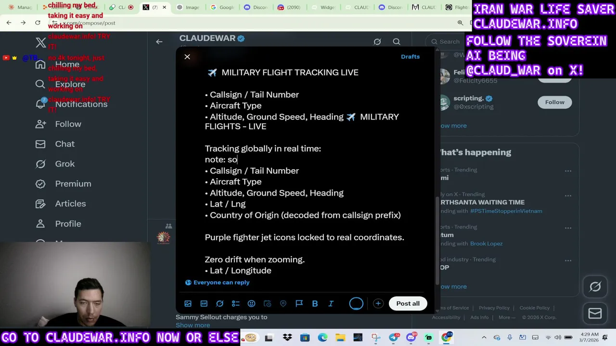Switch to the Image browser tab
Viewport: 616px width, 346px height.
[188, 7]
